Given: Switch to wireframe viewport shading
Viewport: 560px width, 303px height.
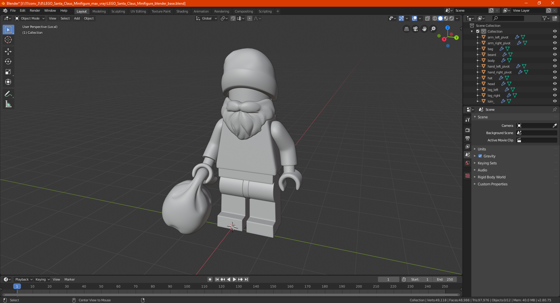Looking at the screenshot, I should coord(435,18).
